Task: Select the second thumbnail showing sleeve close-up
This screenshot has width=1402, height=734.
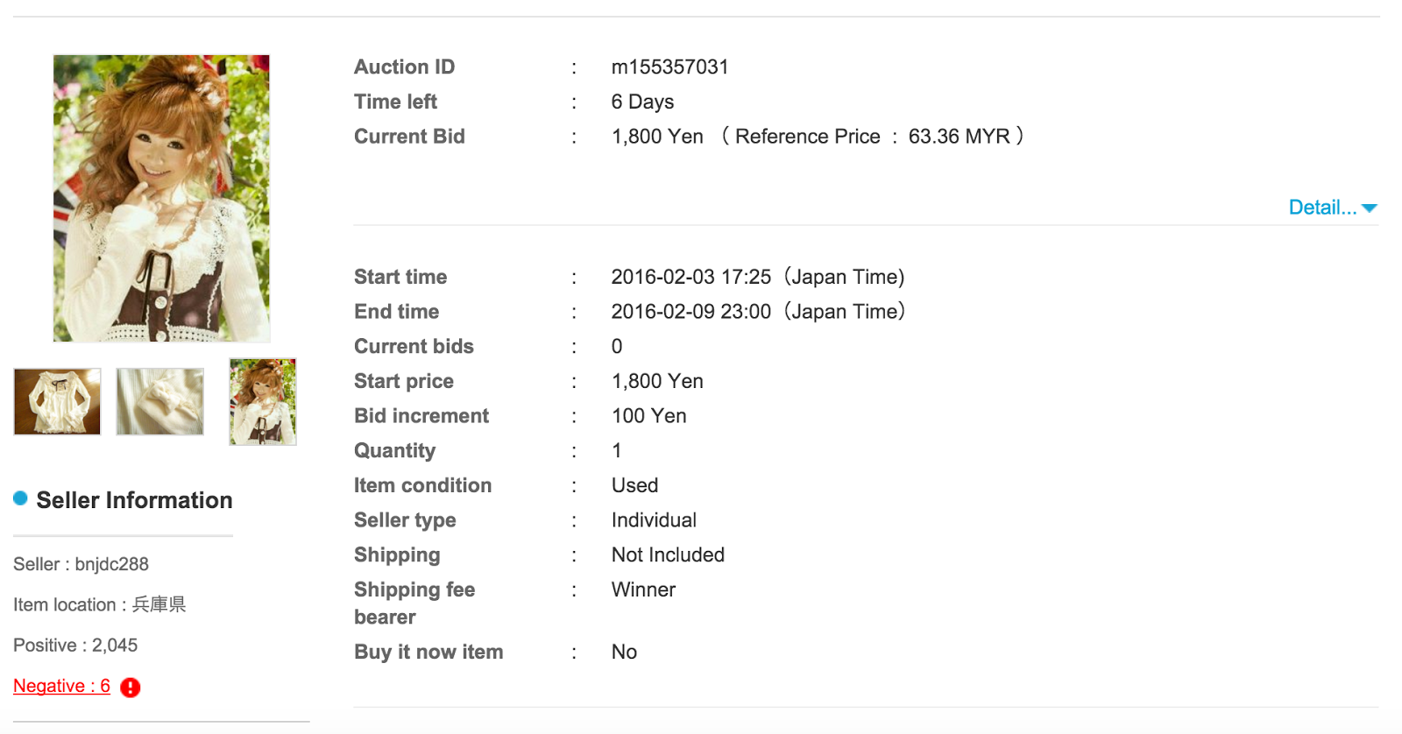Action: (160, 401)
